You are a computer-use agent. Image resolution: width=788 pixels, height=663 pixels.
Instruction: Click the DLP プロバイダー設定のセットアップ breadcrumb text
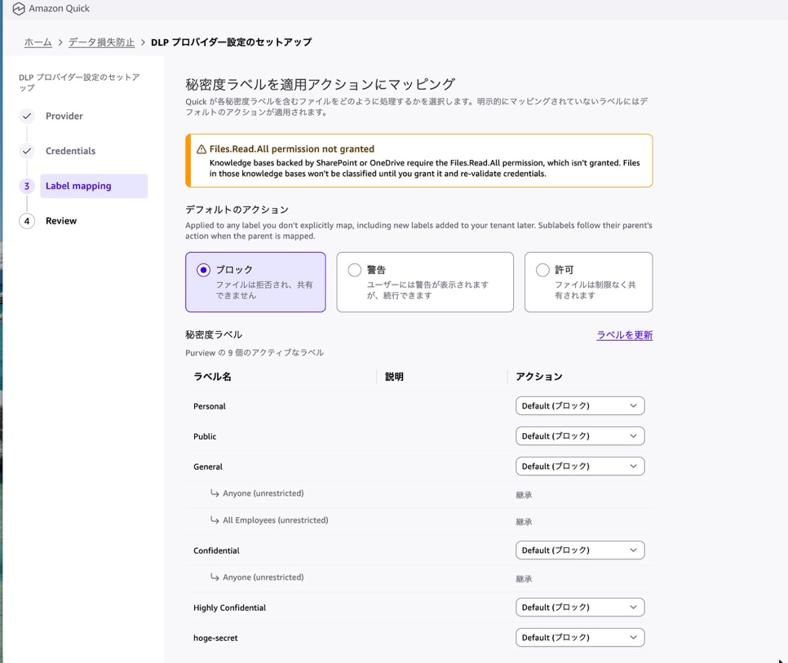click(x=231, y=42)
